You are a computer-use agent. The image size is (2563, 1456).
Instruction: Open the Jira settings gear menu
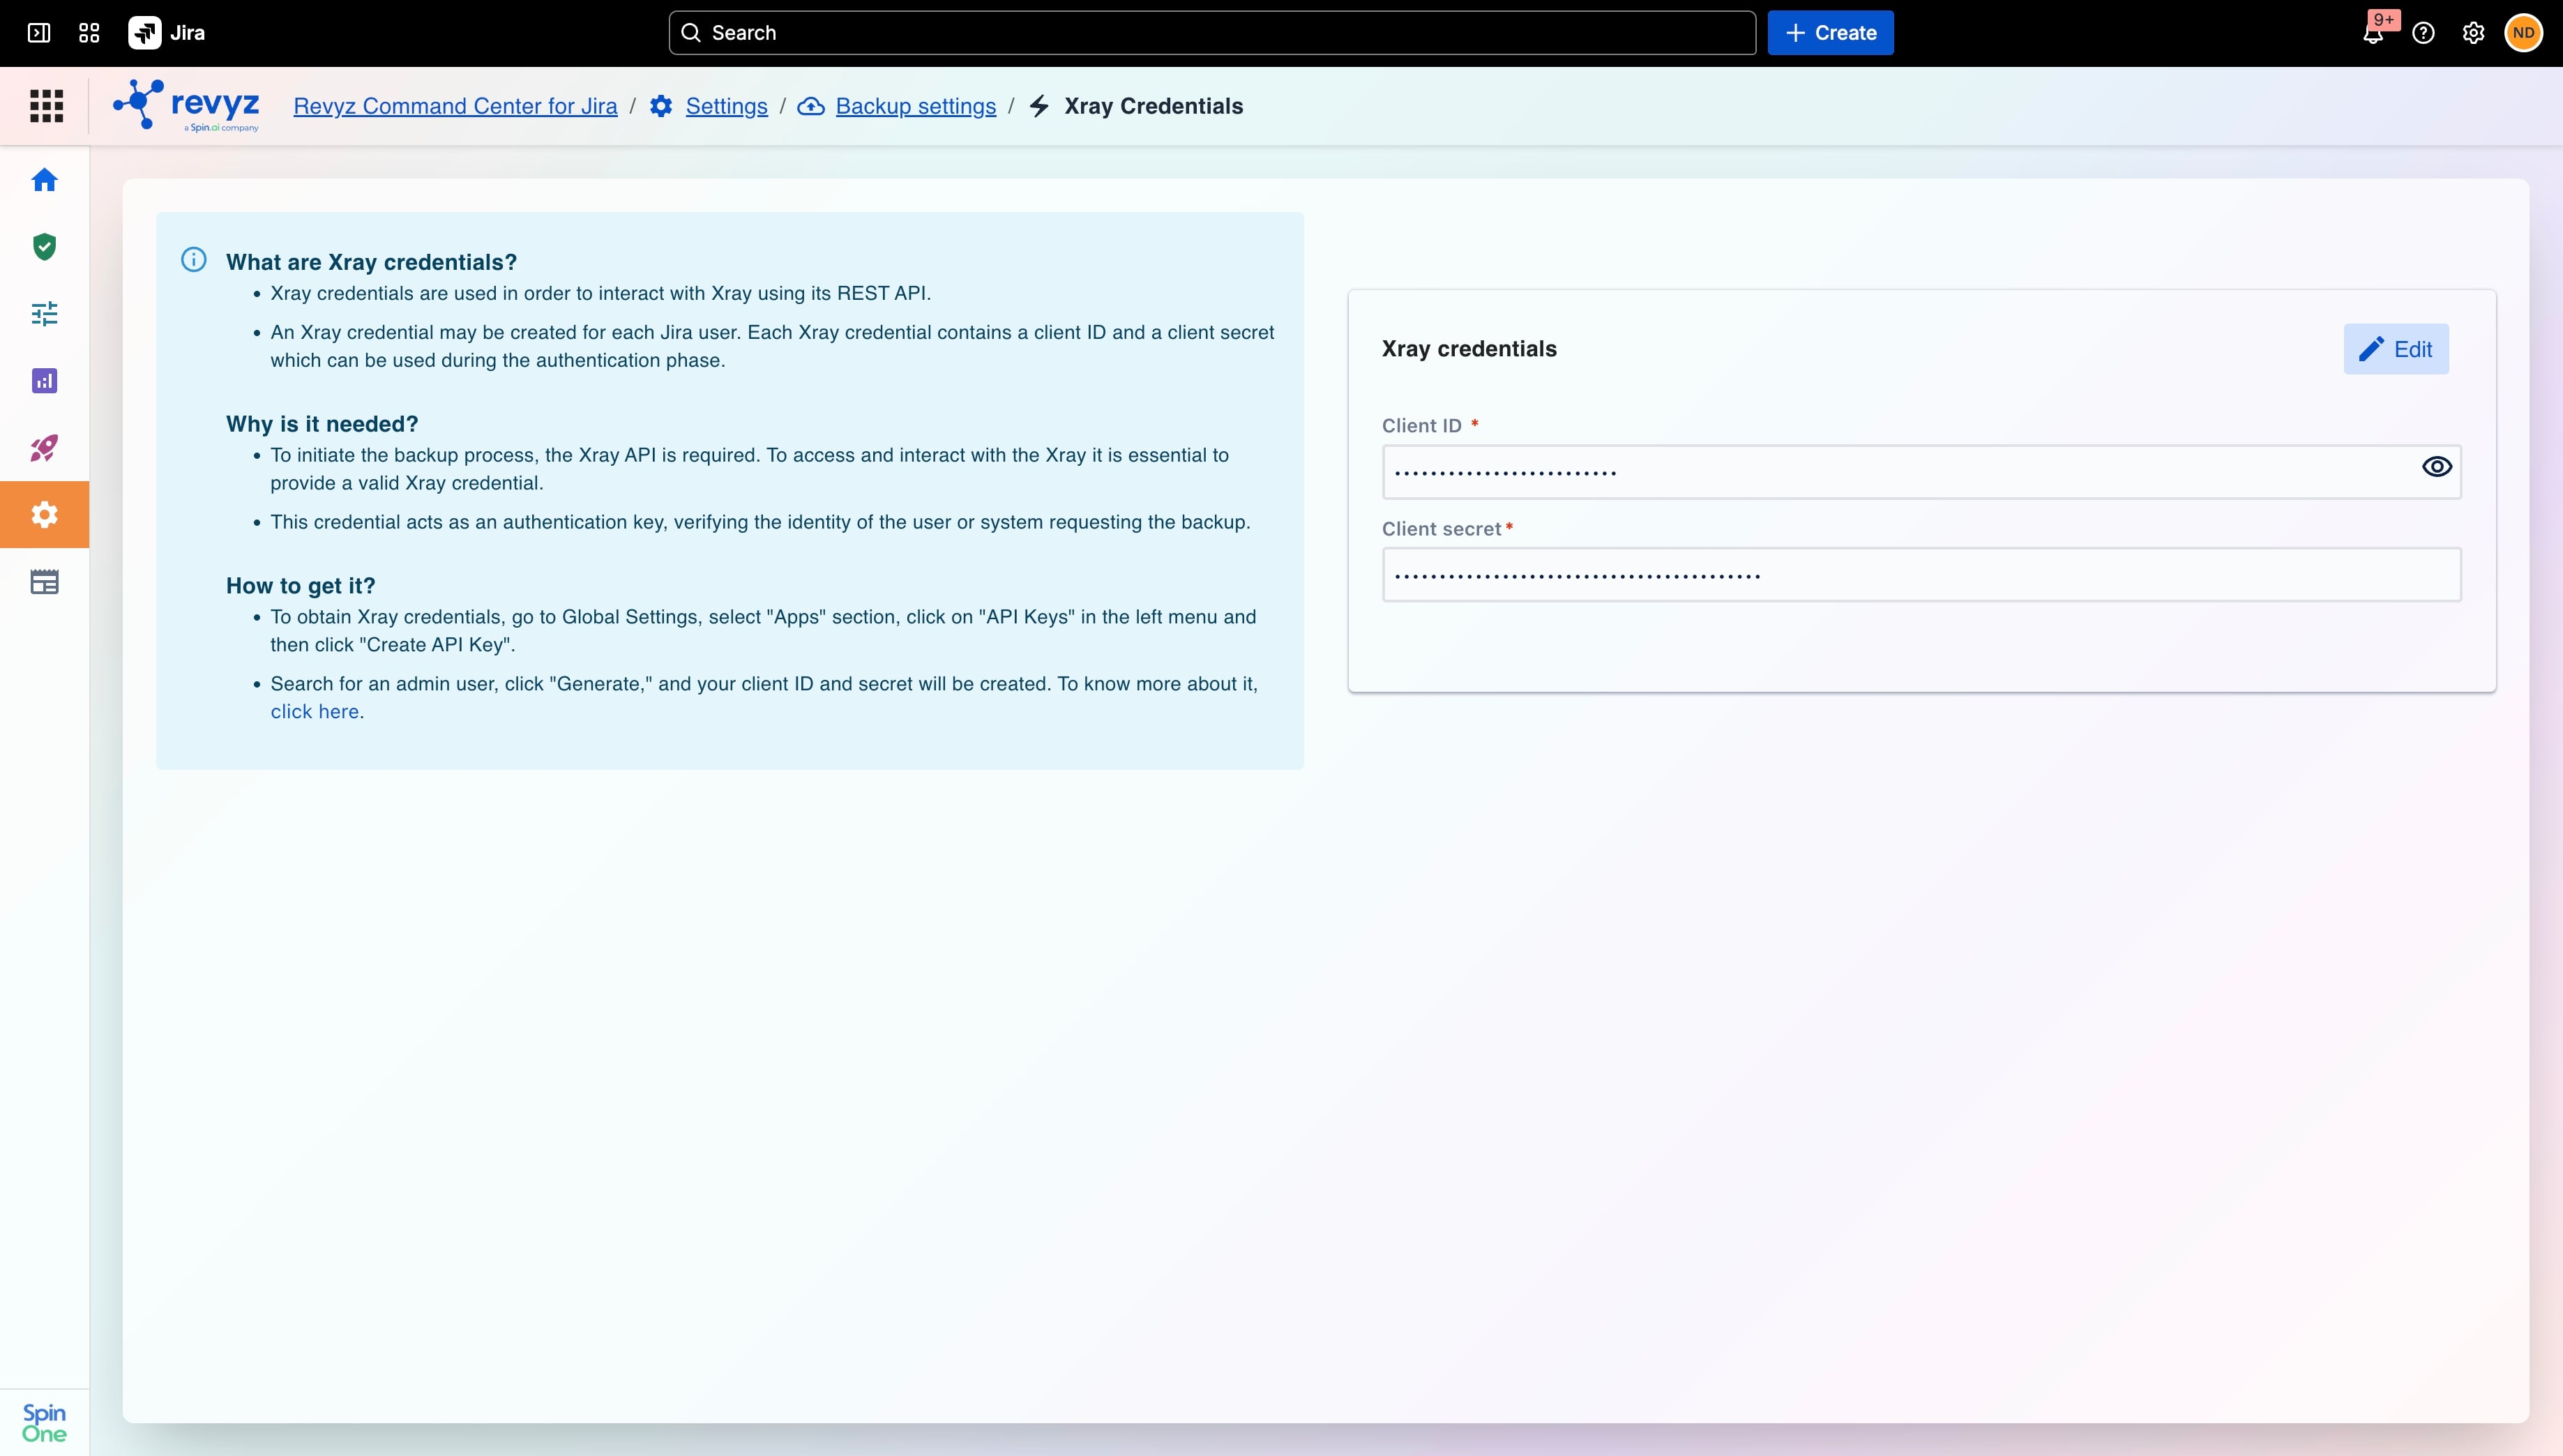coord(2473,33)
